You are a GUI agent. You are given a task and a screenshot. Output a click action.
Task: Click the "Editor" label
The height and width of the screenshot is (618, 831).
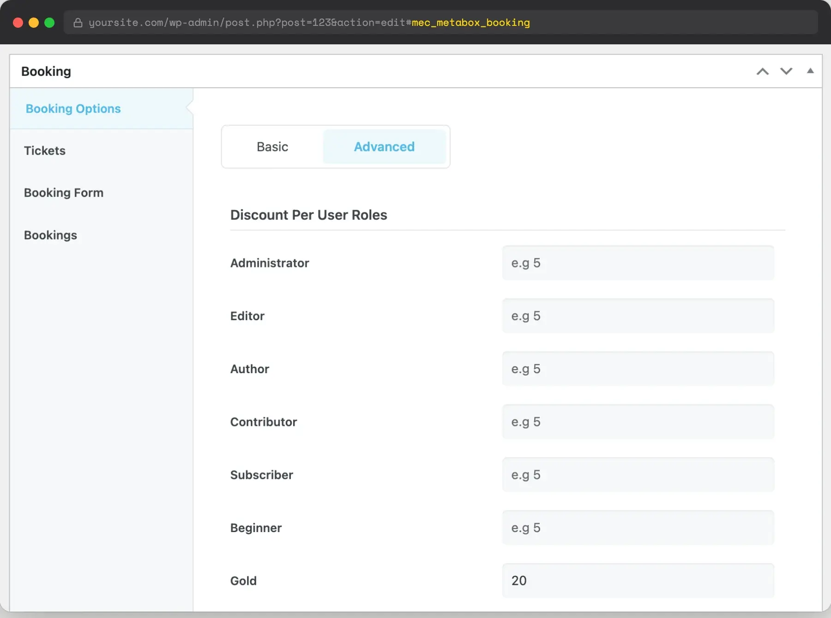pyautogui.click(x=247, y=316)
